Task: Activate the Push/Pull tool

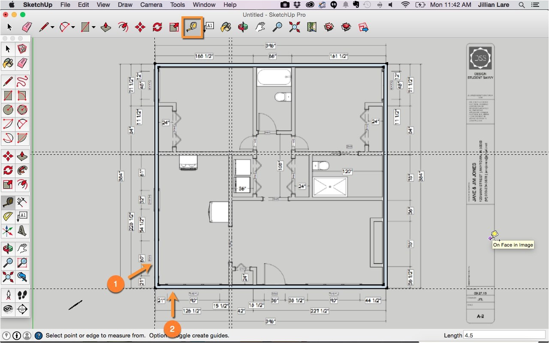Action: click(x=106, y=27)
